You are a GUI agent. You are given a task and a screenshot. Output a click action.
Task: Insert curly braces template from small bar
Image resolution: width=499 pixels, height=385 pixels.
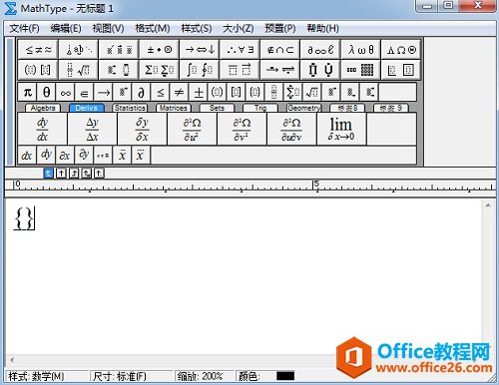[254, 92]
